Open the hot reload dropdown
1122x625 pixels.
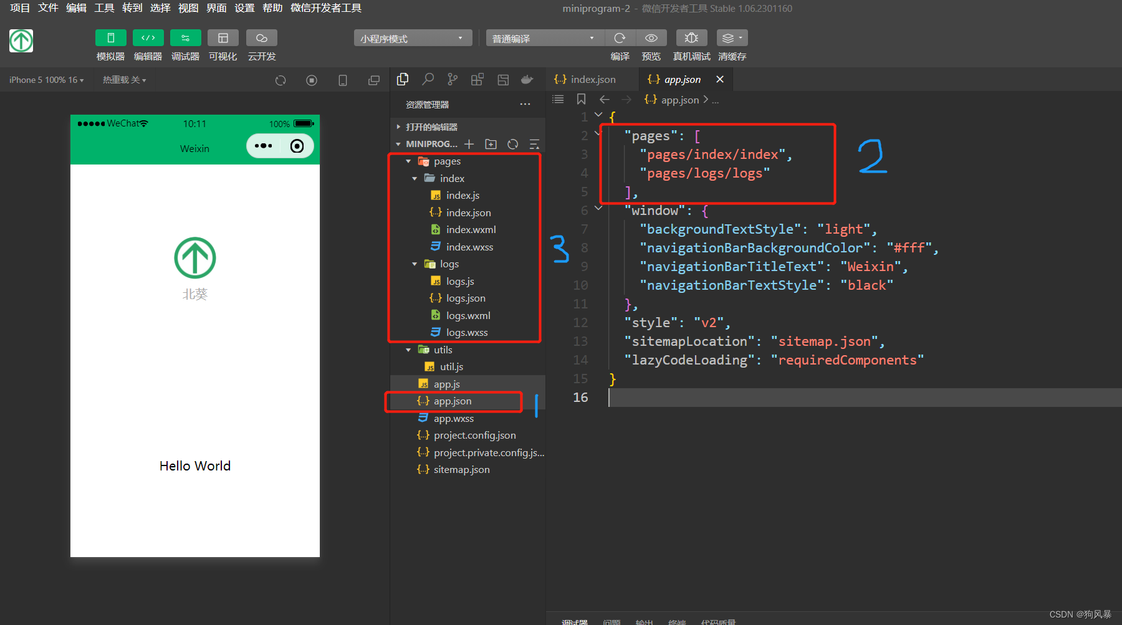tap(124, 80)
